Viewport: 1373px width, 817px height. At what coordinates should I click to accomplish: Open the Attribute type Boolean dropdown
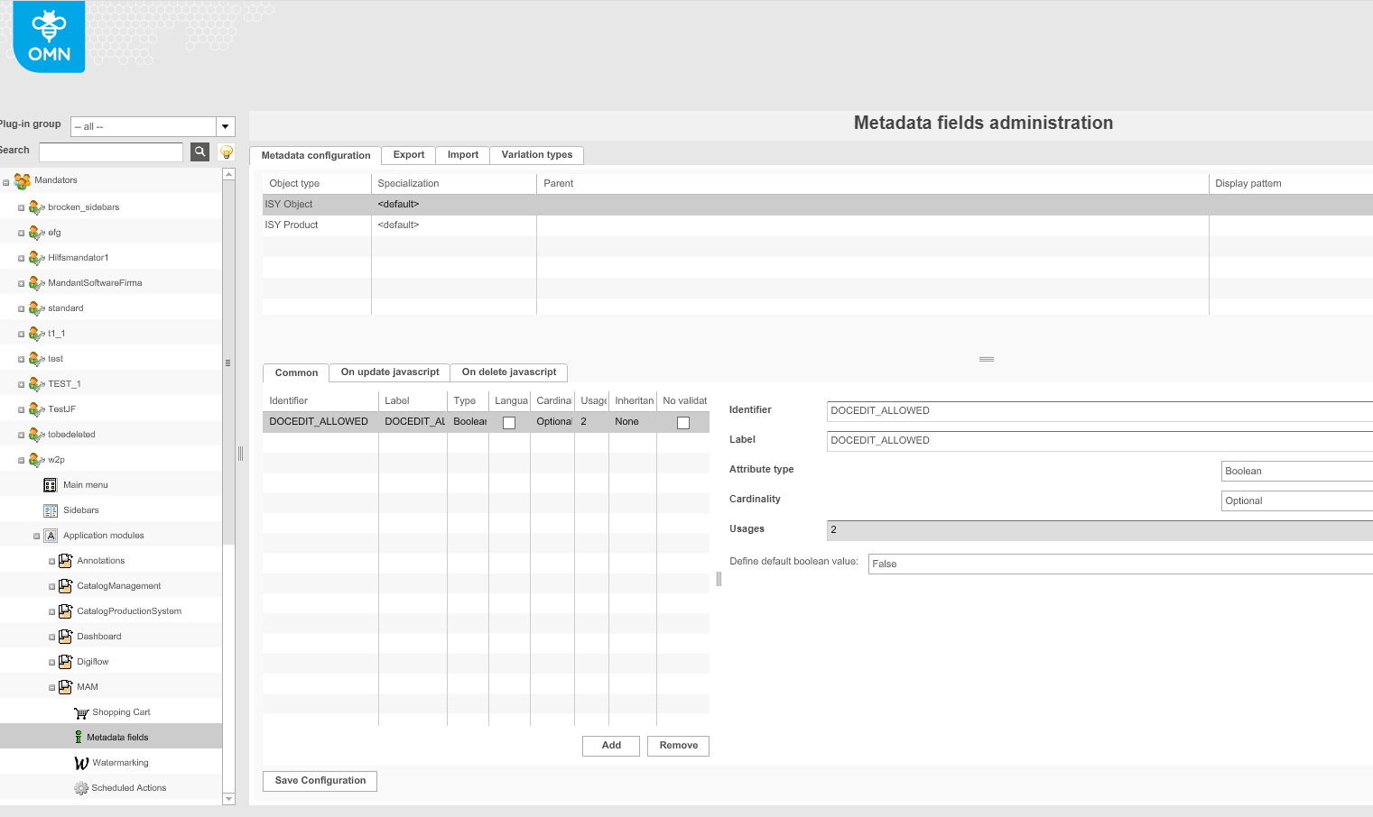[1296, 471]
